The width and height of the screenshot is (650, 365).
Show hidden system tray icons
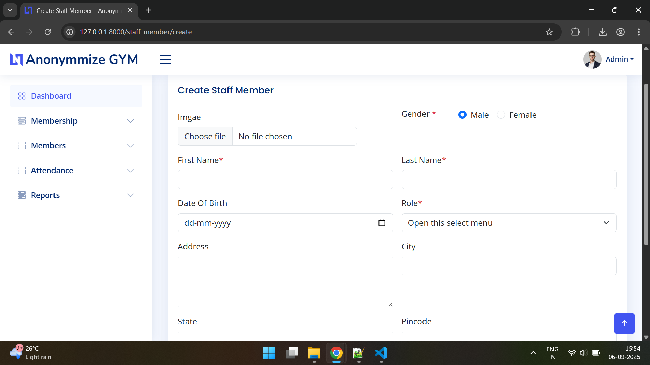(x=533, y=353)
